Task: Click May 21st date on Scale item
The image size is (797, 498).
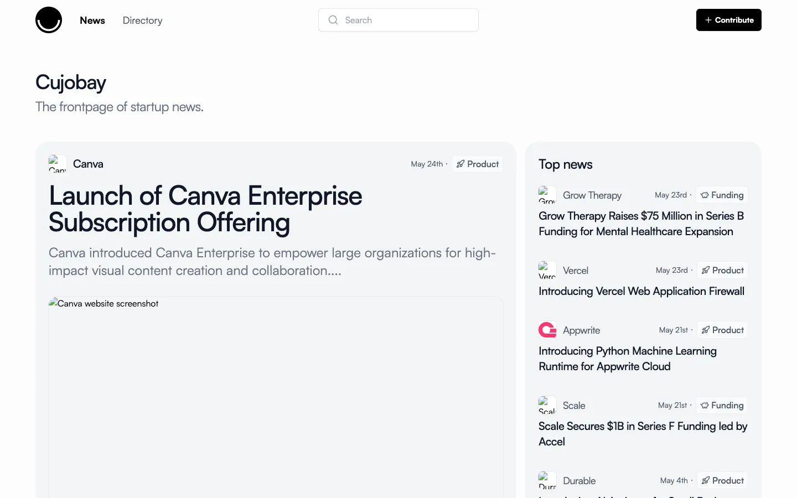Action: point(672,405)
